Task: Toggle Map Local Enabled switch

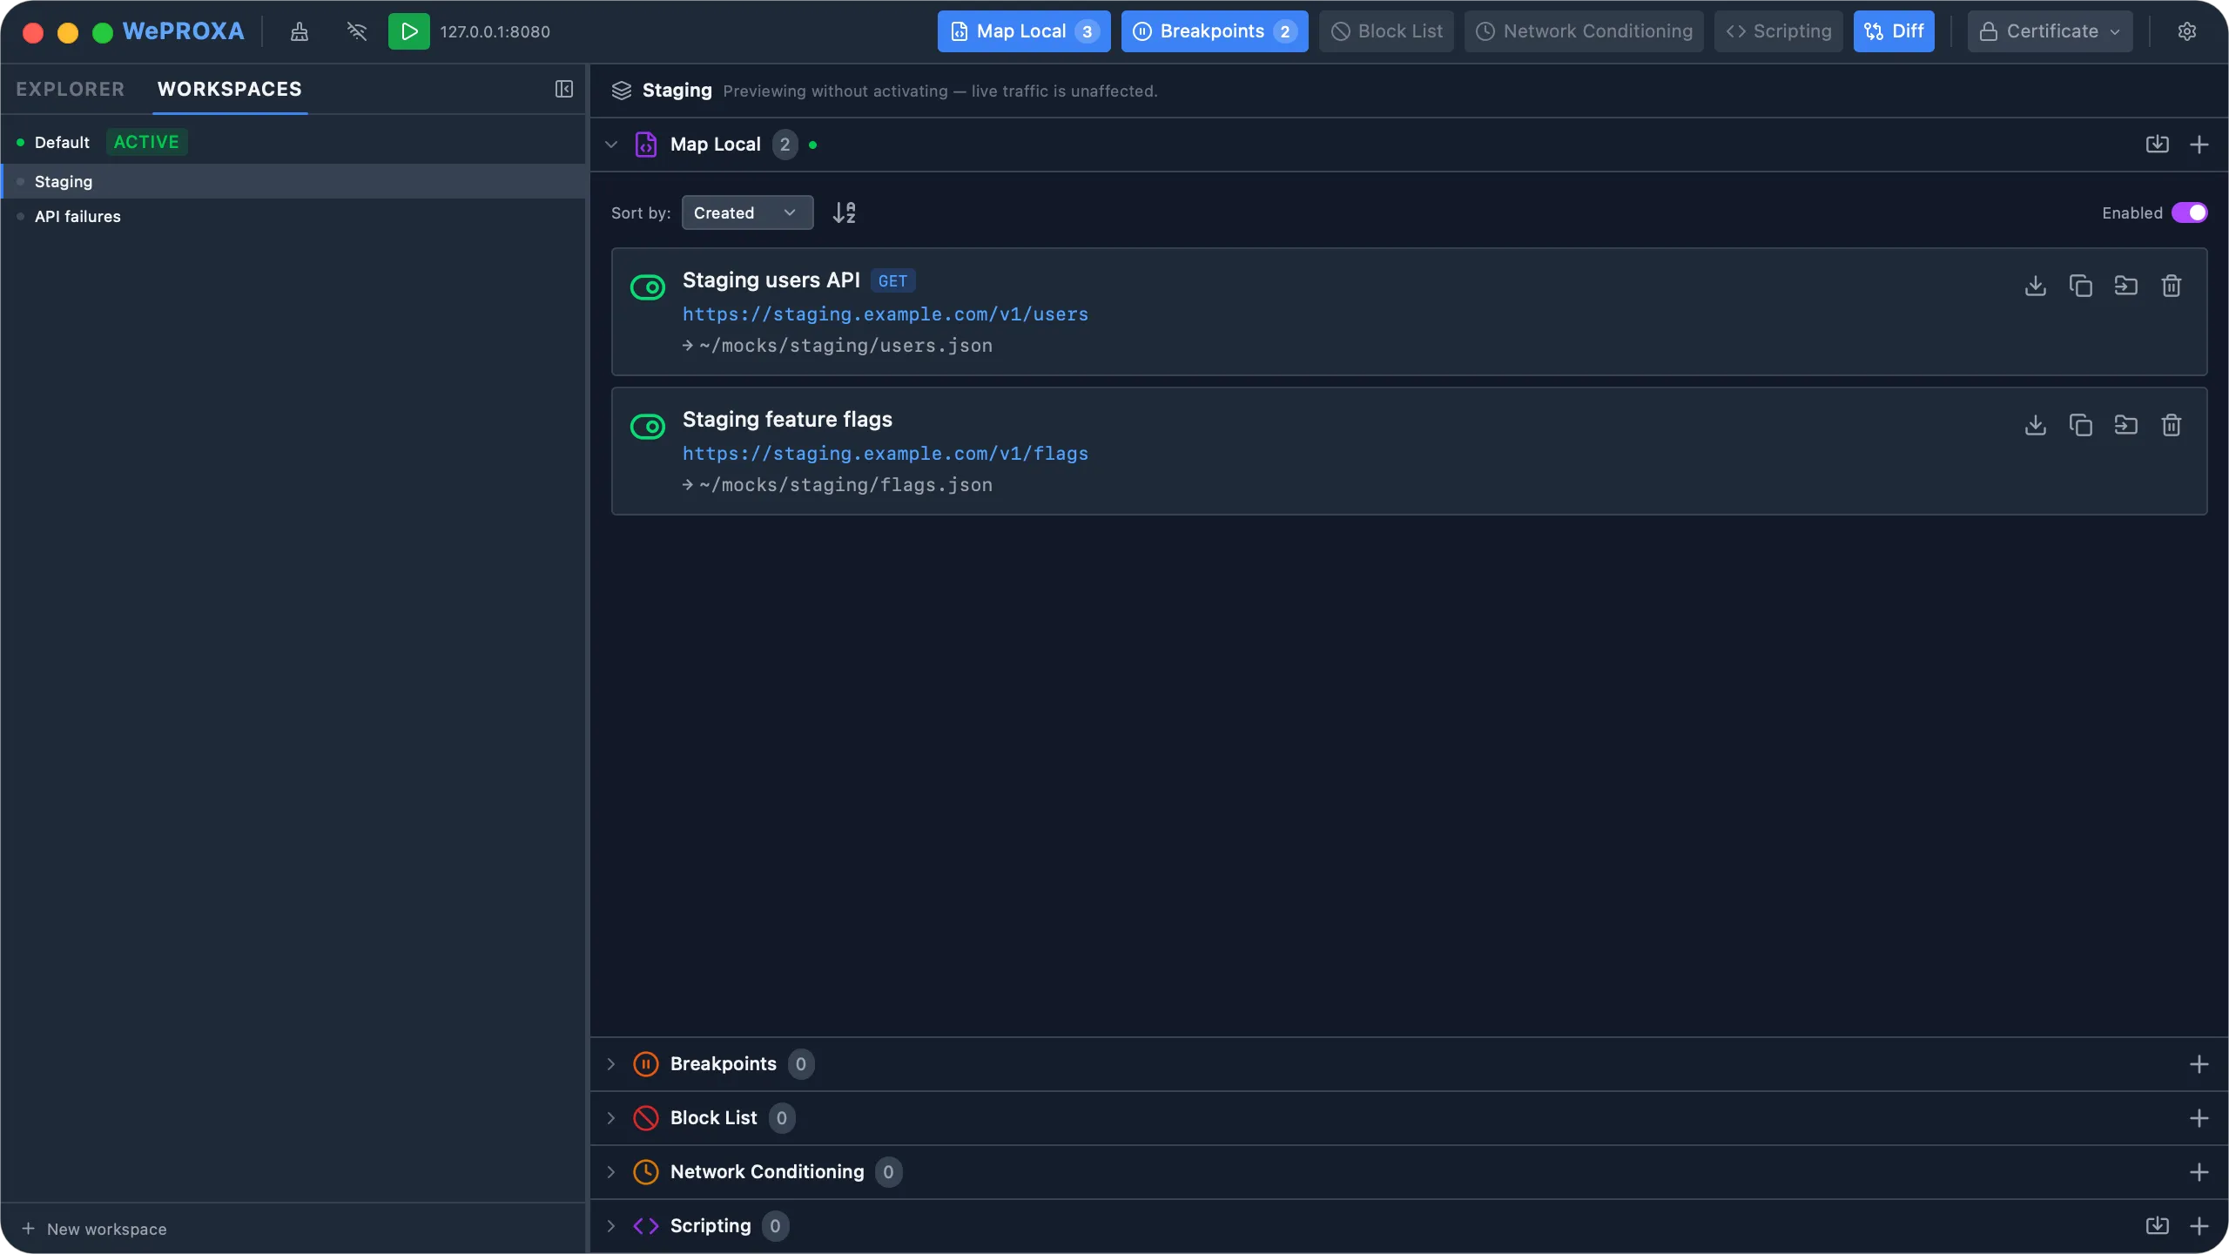Action: [x=2189, y=212]
